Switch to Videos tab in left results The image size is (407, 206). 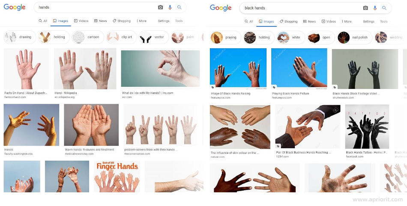[x=81, y=21]
